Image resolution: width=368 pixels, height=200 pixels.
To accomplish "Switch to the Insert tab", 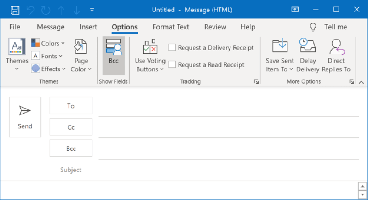I will click(88, 27).
